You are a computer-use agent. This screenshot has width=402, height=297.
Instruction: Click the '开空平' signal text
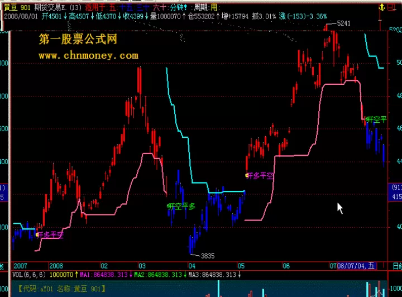[x=377, y=119]
